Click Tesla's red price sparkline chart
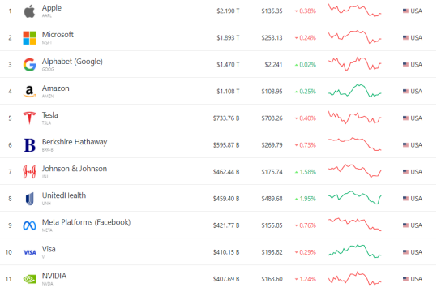 pos(355,118)
